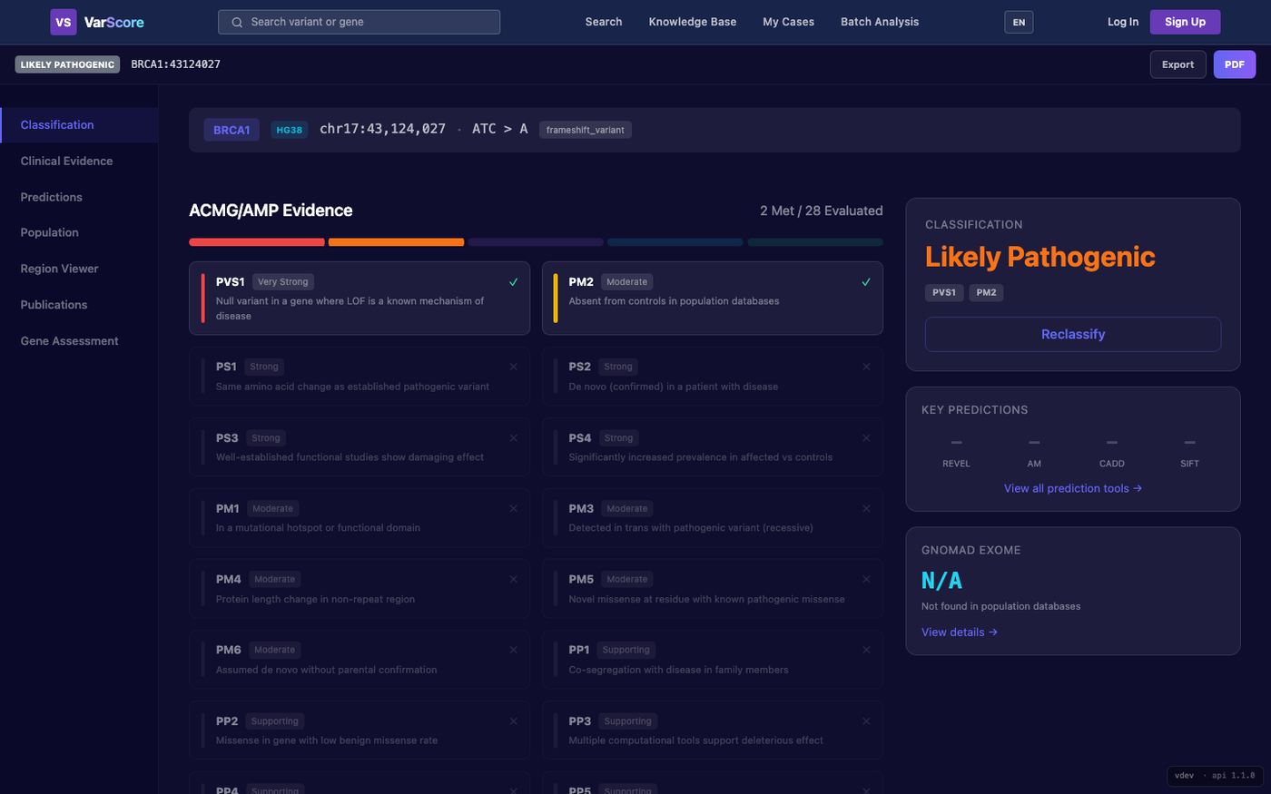Viewport: 1271px width, 794px height.
Task: Focus the Search variant or gene field
Action: [359, 22]
